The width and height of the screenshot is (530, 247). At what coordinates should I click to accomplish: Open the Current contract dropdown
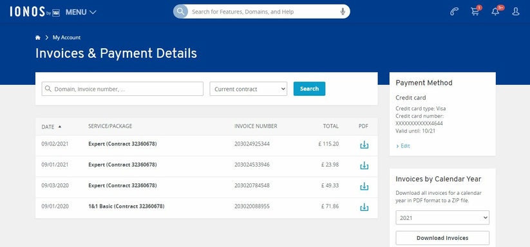pyautogui.click(x=249, y=89)
